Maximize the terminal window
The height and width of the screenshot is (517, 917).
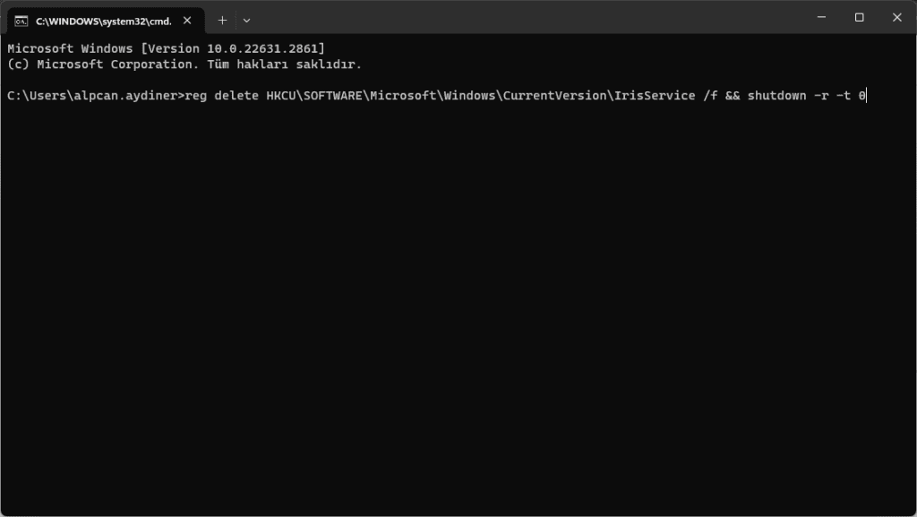[859, 18]
